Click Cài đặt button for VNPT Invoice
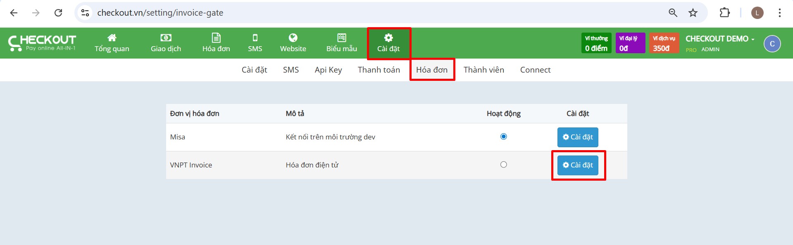 pos(578,165)
